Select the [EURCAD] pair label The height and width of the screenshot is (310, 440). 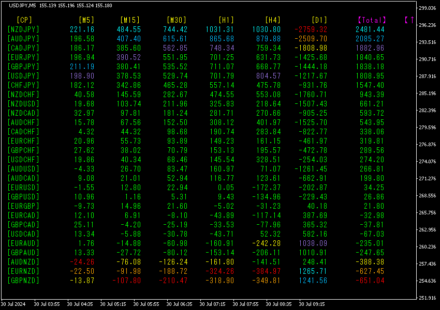[23, 215]
